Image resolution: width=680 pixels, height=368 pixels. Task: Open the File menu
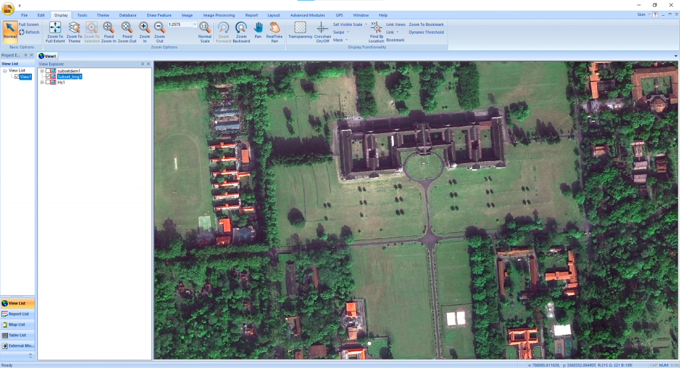[25, 15]
